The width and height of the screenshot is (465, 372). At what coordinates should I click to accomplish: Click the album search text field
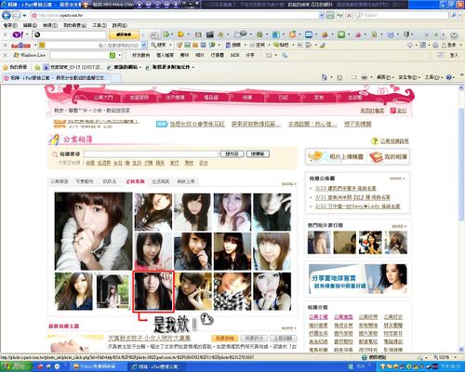coord(151,154)
